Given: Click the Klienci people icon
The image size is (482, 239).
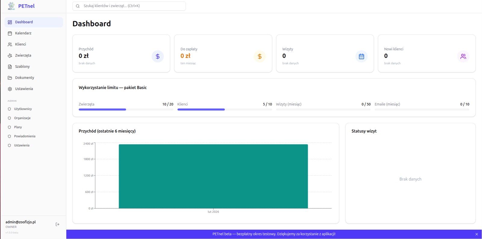Looking at the screenshot, I should 10,45.
